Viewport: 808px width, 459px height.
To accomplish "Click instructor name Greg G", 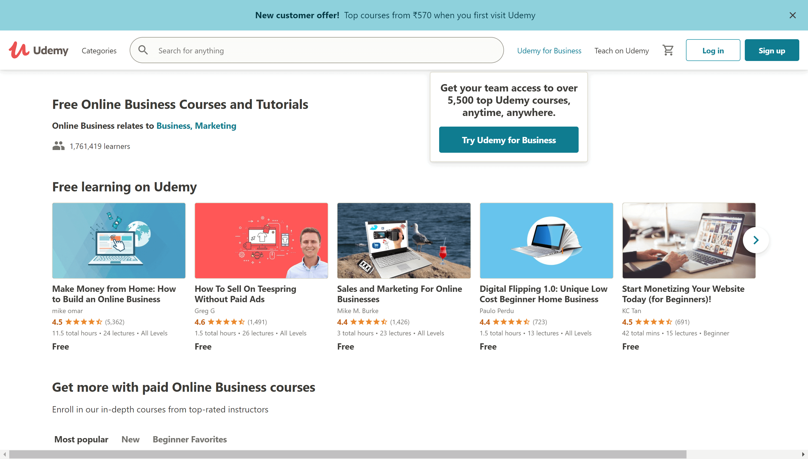I will point(205,311).
